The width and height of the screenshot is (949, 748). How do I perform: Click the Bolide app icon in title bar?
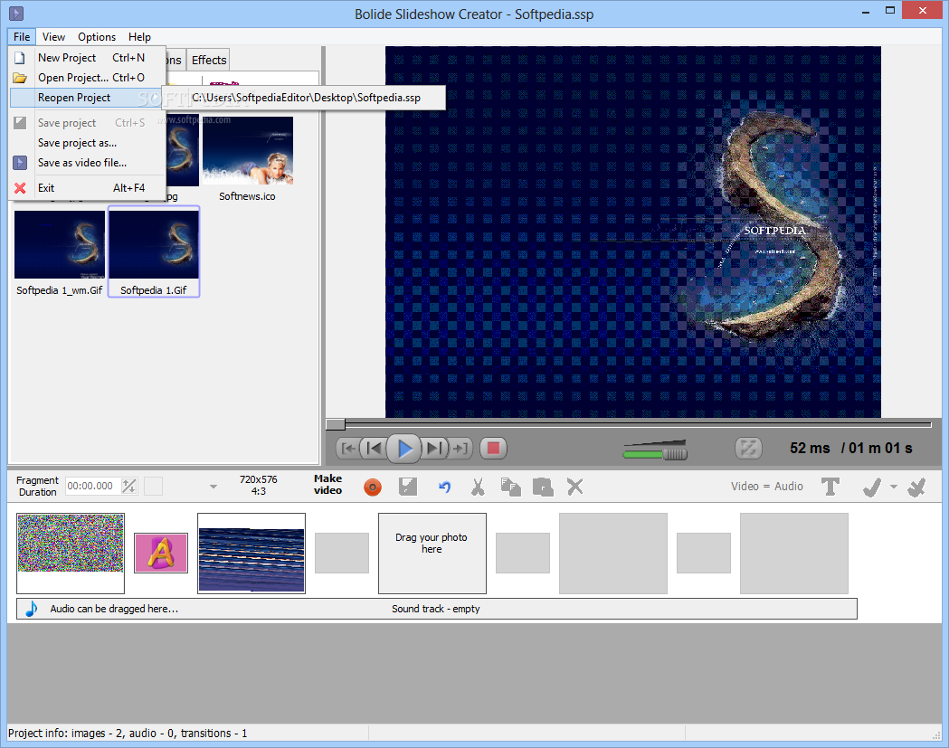click(16, 13)
